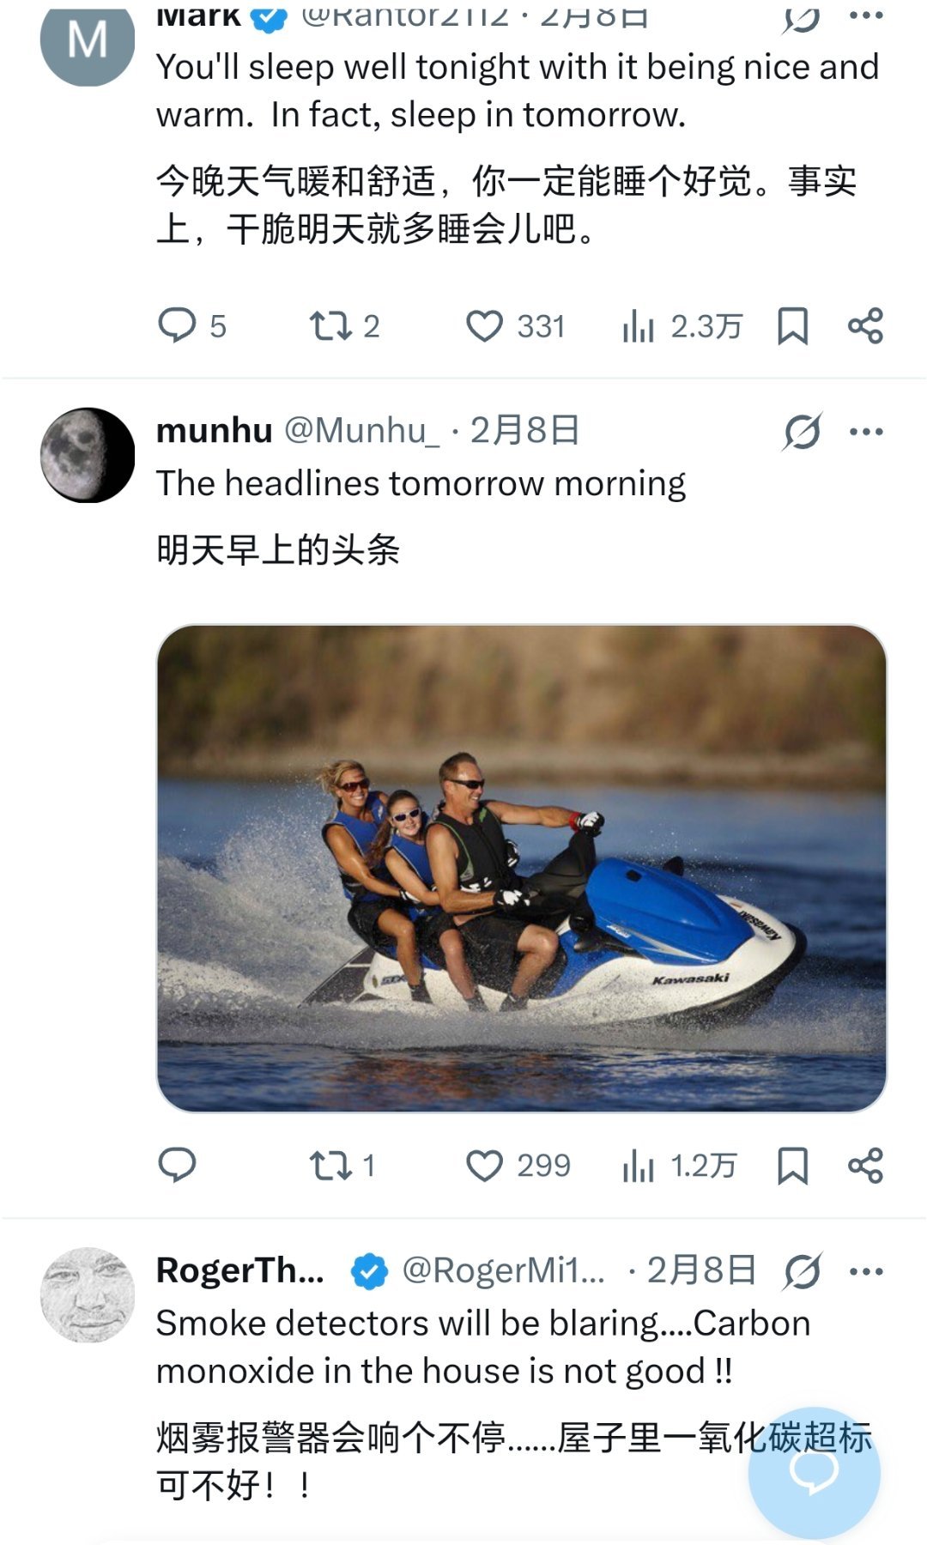Viewport: 927px width, 1545px height.
Task: Like Mark's tweet with 331 likes
Action: pos(484,326)
